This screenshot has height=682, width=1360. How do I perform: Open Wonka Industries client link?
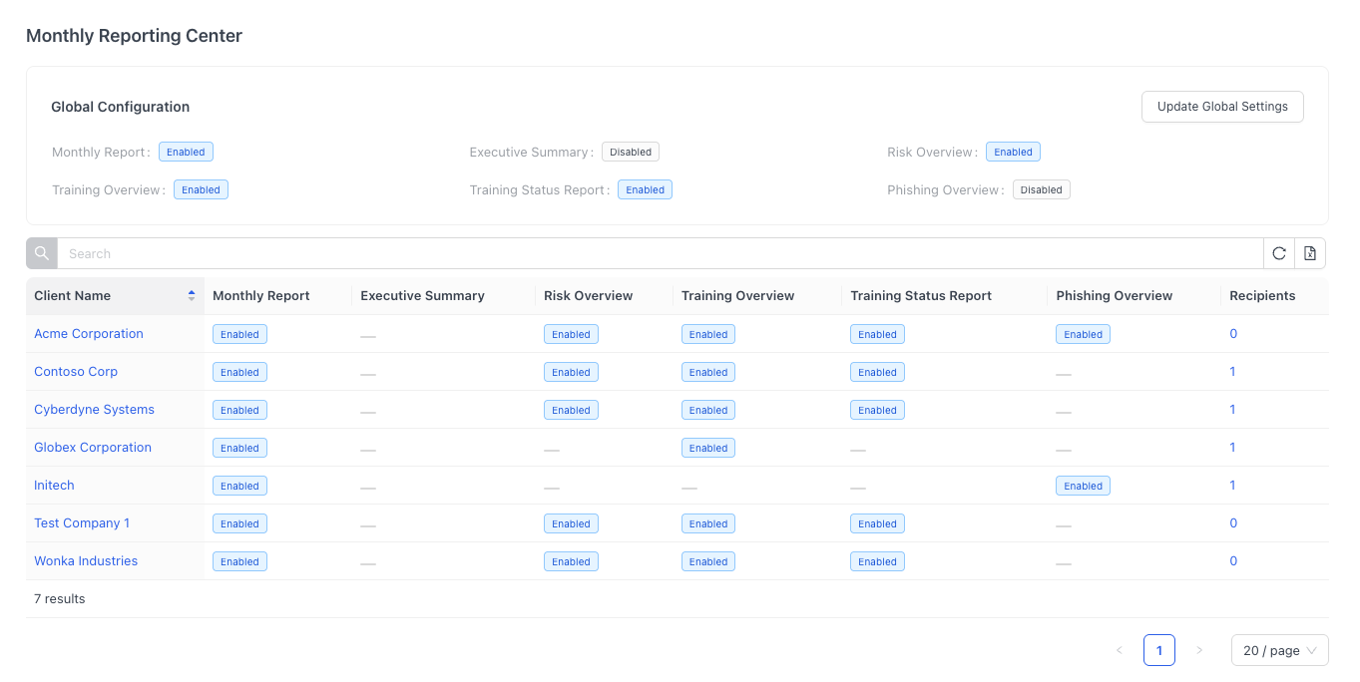[86, 561]
